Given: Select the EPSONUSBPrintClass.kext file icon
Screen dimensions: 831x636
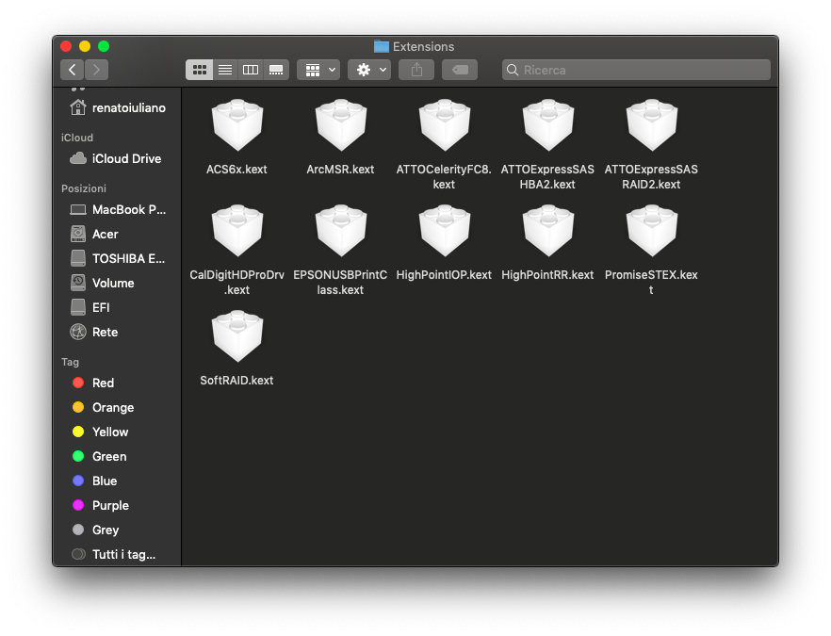Looking at the screenshot, I should [340, 231].
